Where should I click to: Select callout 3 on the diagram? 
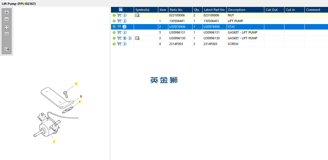point(80,102)
